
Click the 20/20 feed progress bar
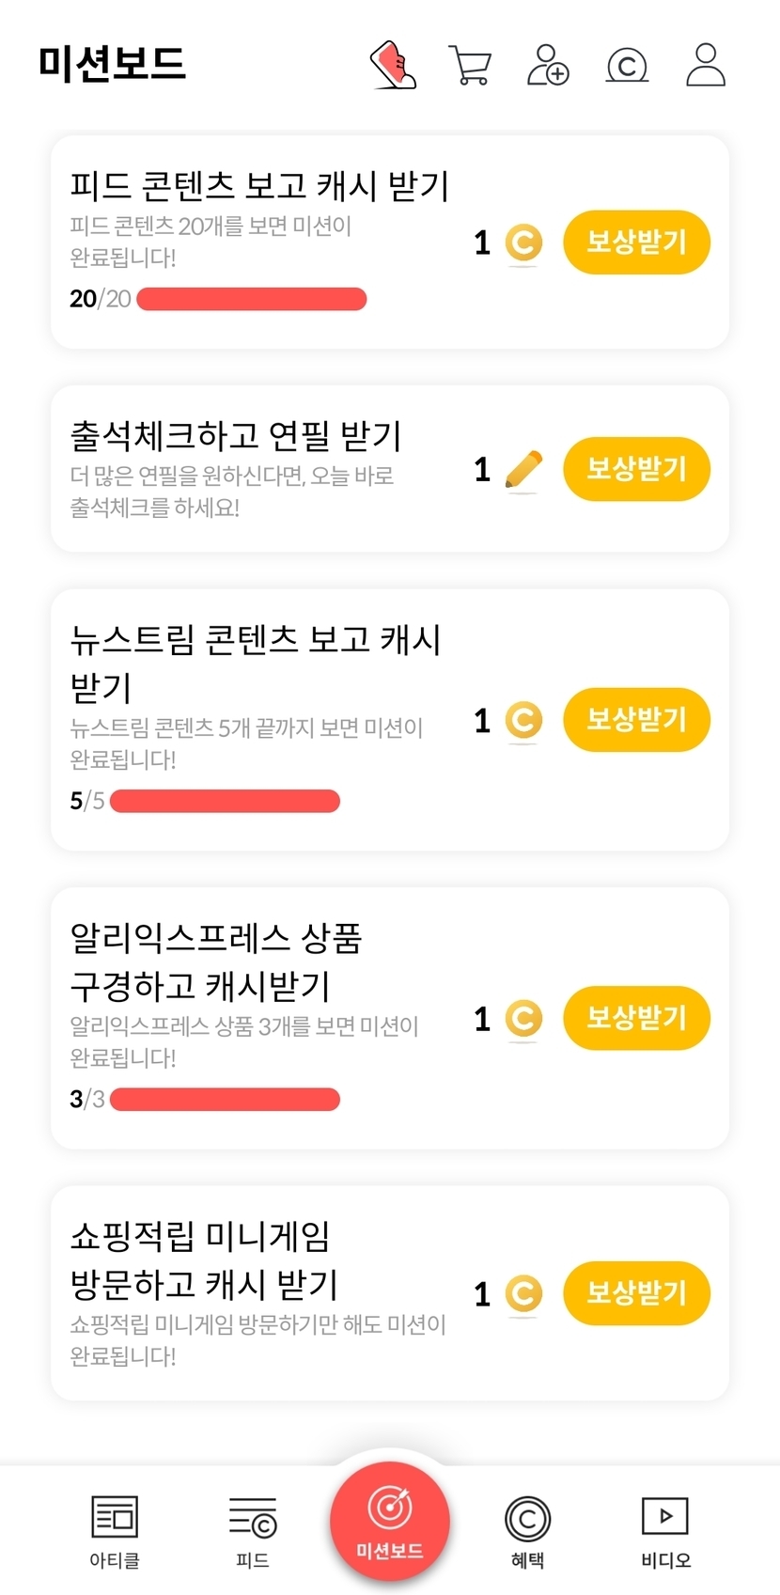click(251, 299)
